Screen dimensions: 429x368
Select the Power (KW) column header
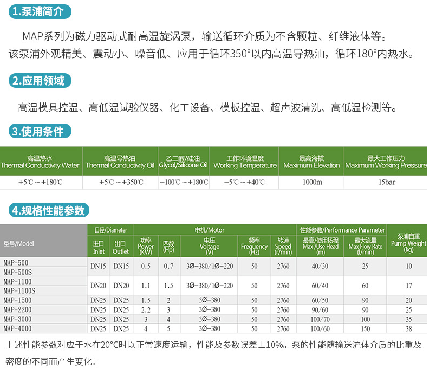[146, 247]
